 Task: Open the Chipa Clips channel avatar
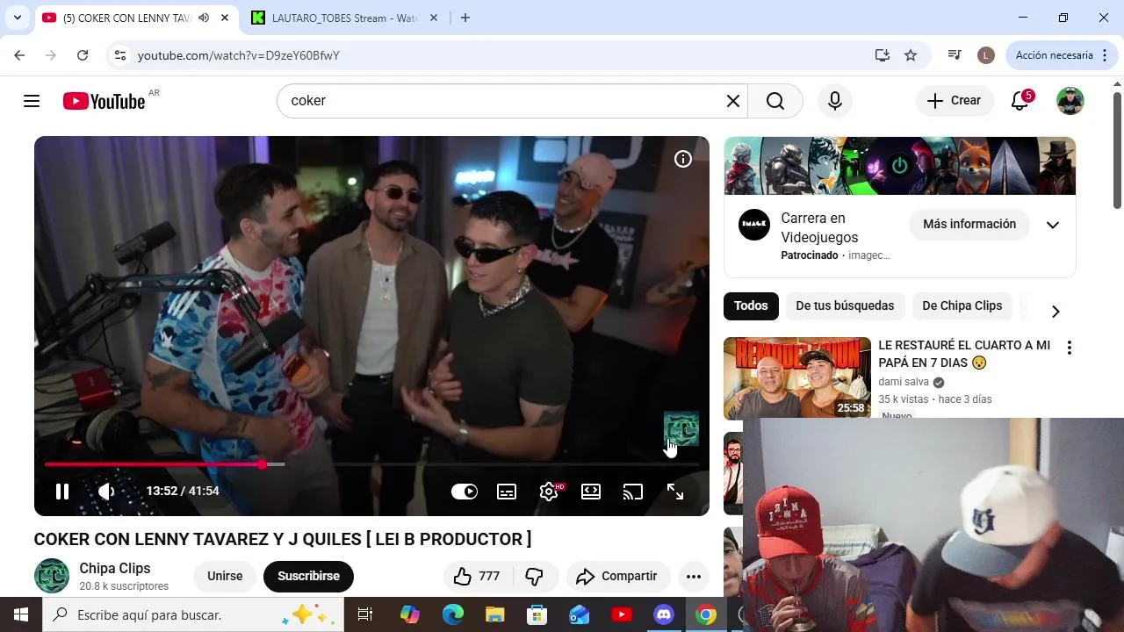[x=52, y=577]
